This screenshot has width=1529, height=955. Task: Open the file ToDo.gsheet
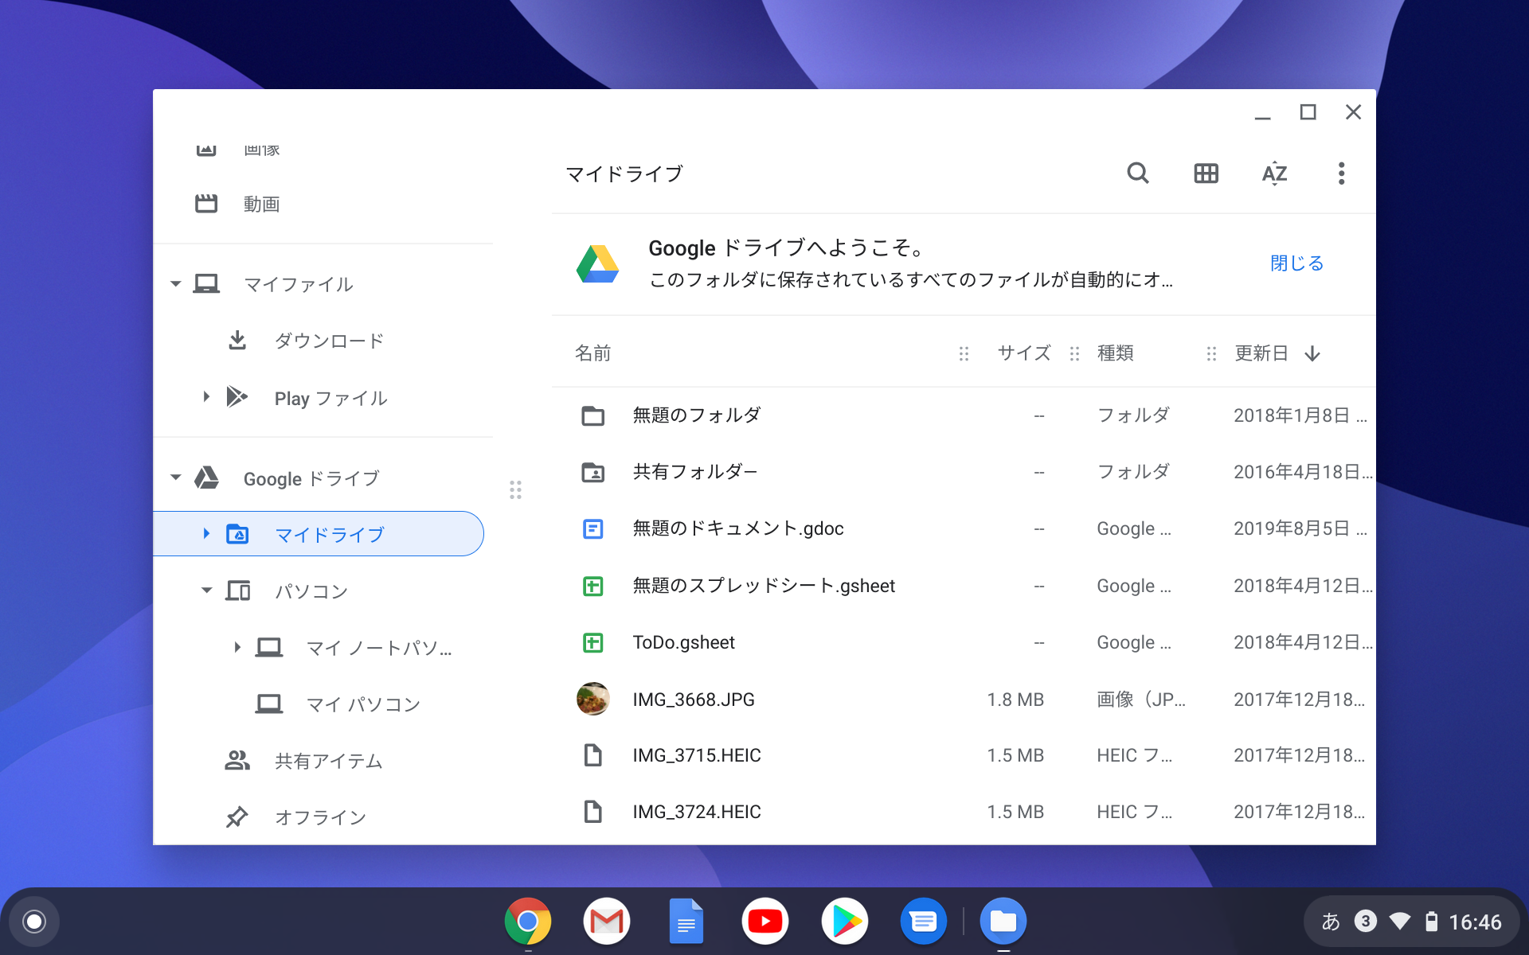click(684, 642)
